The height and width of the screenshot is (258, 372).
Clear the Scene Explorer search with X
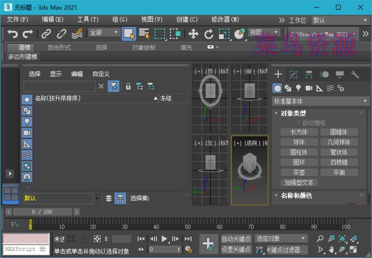click(101, 86)
